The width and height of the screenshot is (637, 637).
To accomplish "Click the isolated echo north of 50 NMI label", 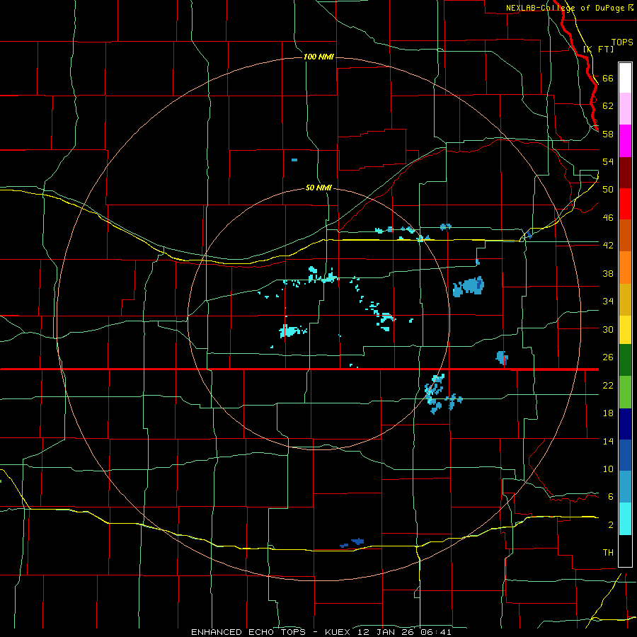I will pyautogui.click(x=294, y=160).
